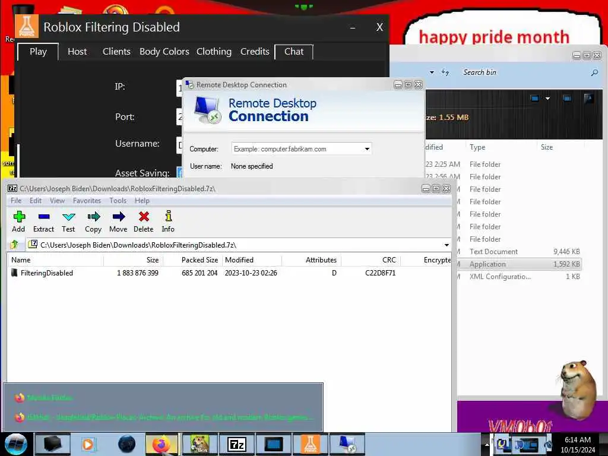Open the dark globe browser taskbar icon

tap(127, 444)
